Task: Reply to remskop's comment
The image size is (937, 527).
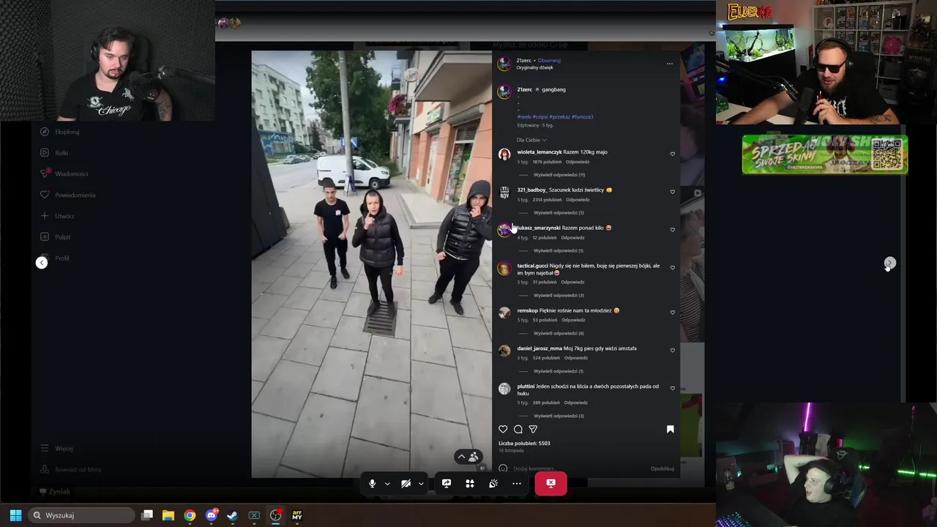Action: (x=573, y=320)
